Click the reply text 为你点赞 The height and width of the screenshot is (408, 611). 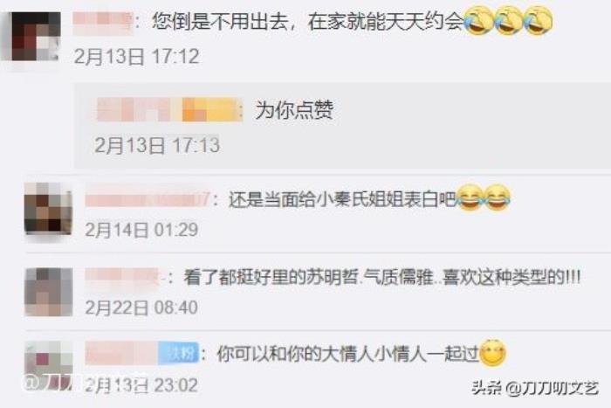click(294, 109)
